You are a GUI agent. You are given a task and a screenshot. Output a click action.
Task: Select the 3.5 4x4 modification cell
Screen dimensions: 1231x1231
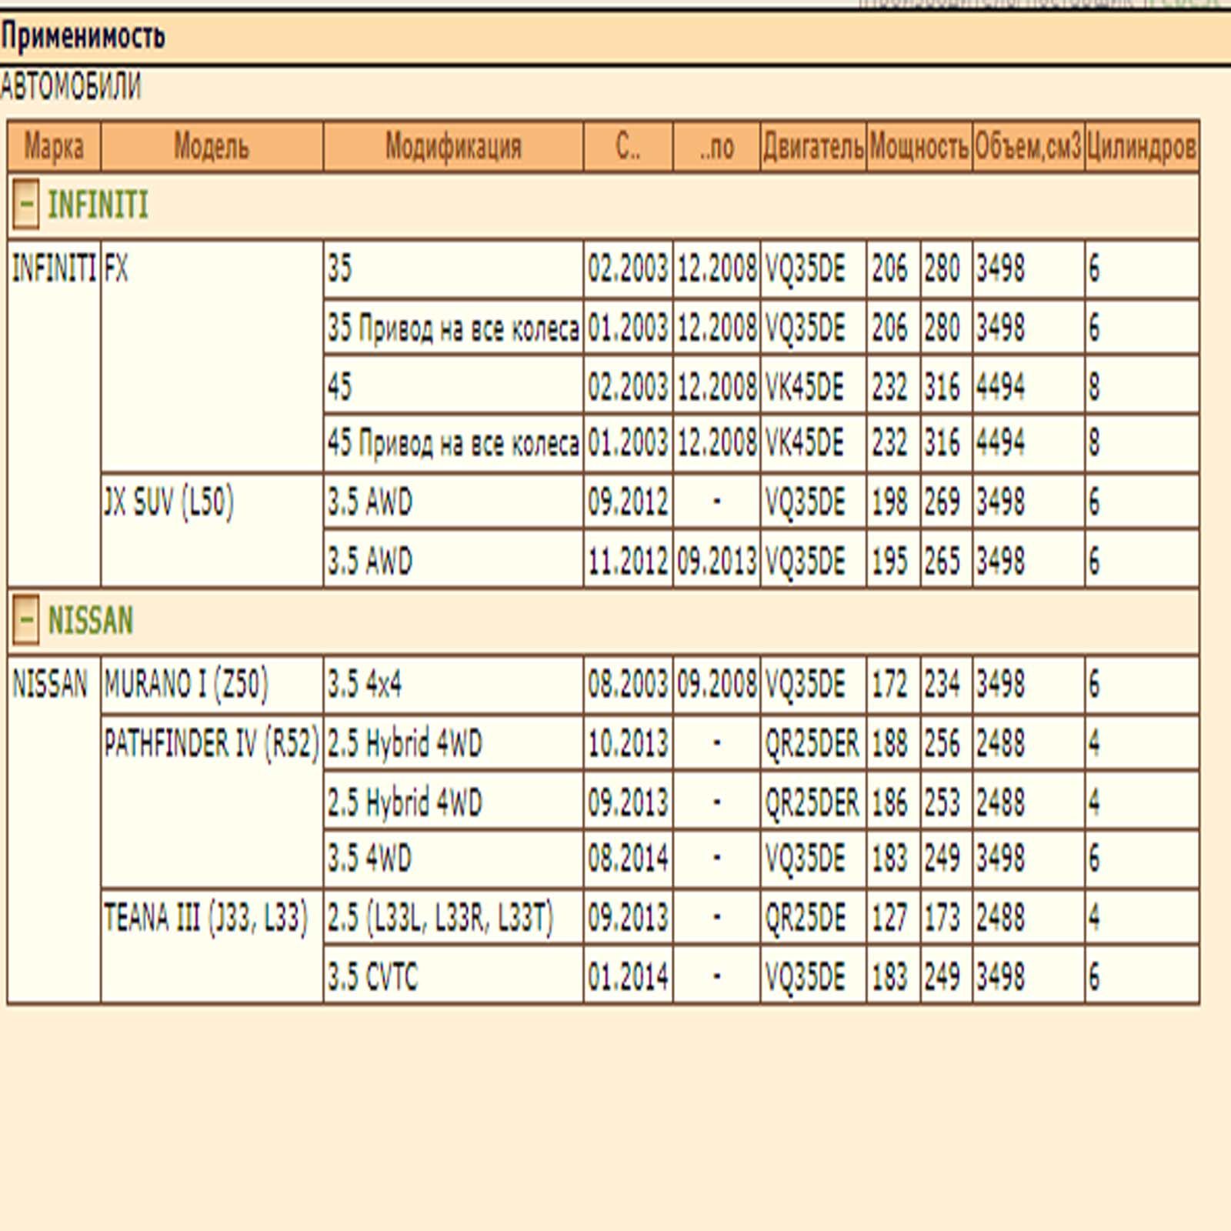click(x=453, y=684)
